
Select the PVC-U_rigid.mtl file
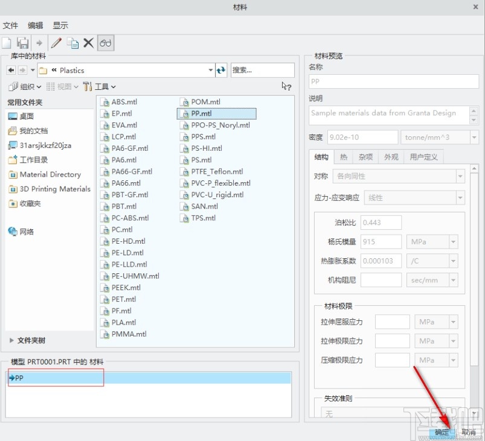[x=212, y=195]
